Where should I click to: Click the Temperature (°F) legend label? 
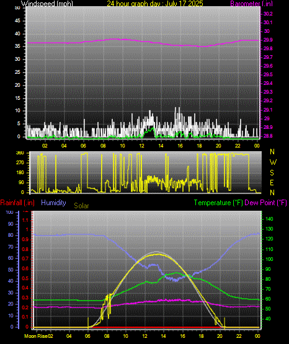pos(218,203)
